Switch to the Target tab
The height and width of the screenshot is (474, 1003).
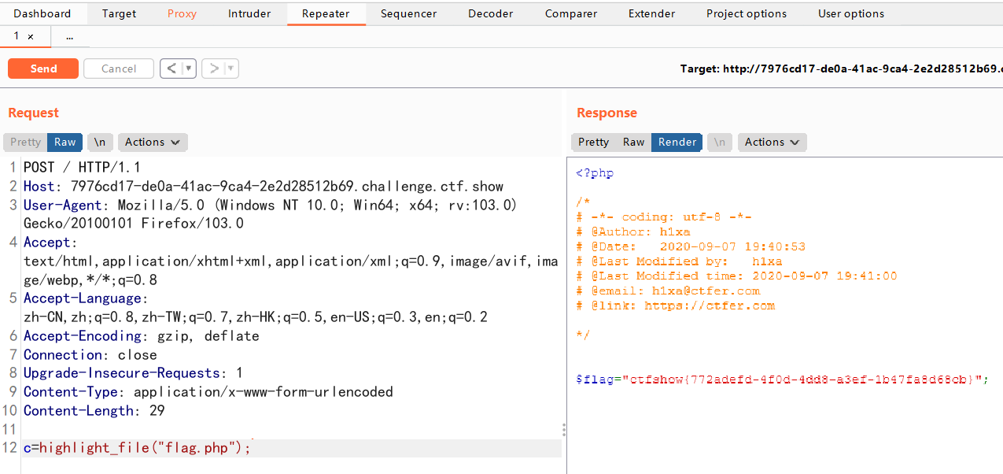119,13
